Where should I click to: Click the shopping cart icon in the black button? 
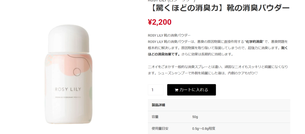tap(177, 90)
